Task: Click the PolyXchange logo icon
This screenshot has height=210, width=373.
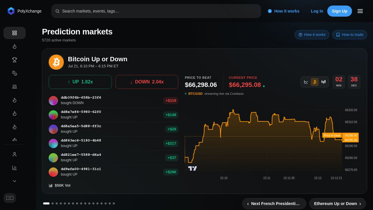Action: pos(11,11)
